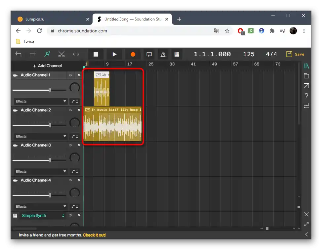Open automation selector for Audio Channel 4

(x=74, y=206)
